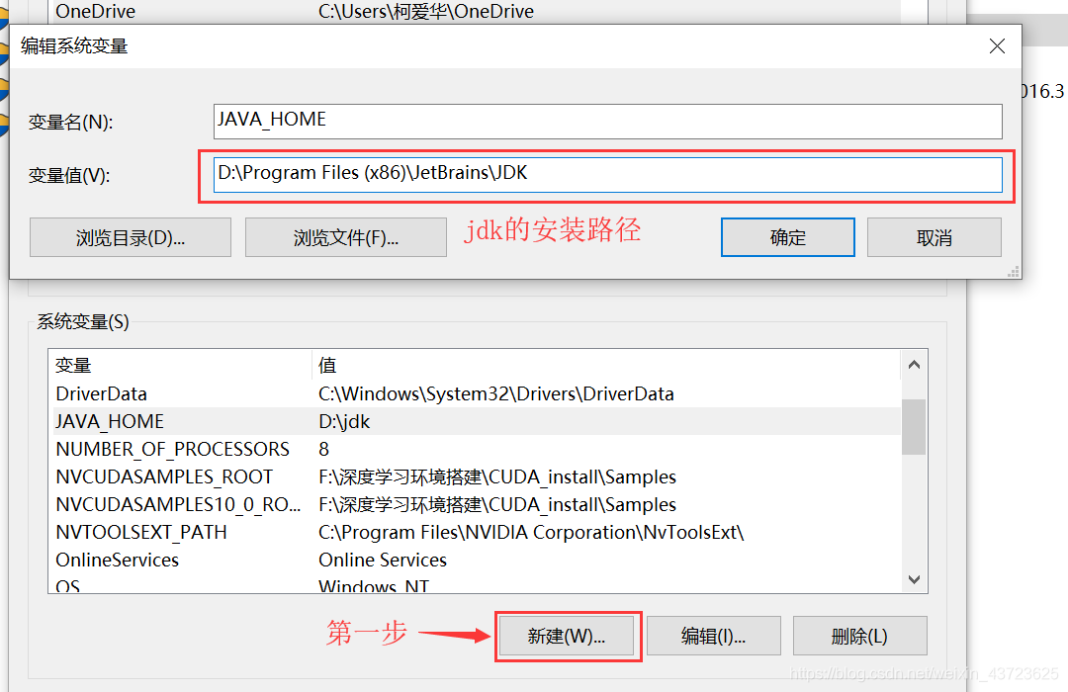
Task: Click the OK (确定) button
Action: [787, 236]
